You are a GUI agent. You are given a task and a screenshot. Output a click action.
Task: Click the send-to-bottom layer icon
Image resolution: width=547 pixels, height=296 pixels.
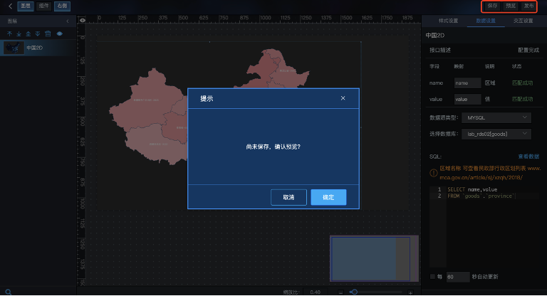click(x=38, y=34)
